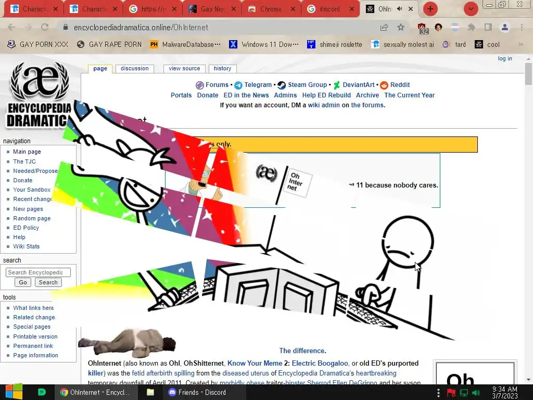The width and height of the screenshot is (533, 400).
Task: Mute audio on the OhInternet tab
Action: click(399, 9)
